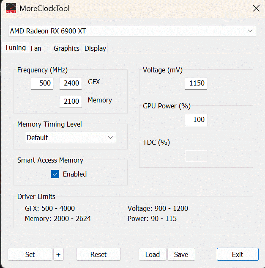Click the MoreClockTool app icon in title bar
This screenshot has height=268, width=265.
(11, 8)
